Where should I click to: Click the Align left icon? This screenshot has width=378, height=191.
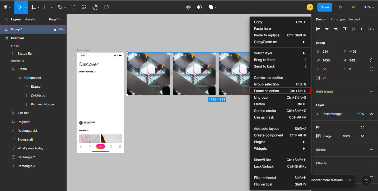coord(318,29)
